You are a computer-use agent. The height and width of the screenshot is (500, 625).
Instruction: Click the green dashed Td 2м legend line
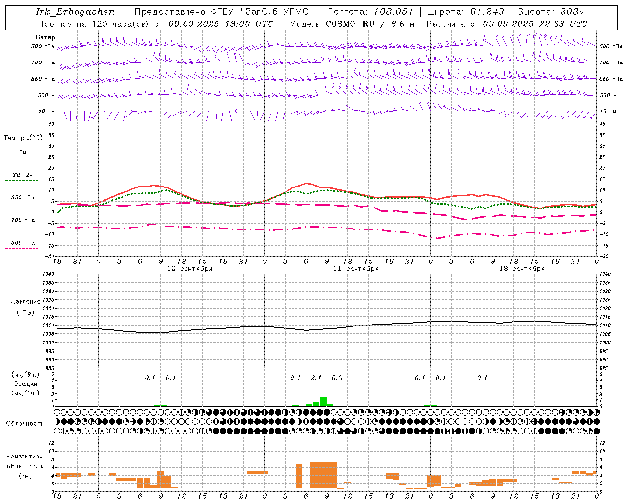[x=22, y=181]
